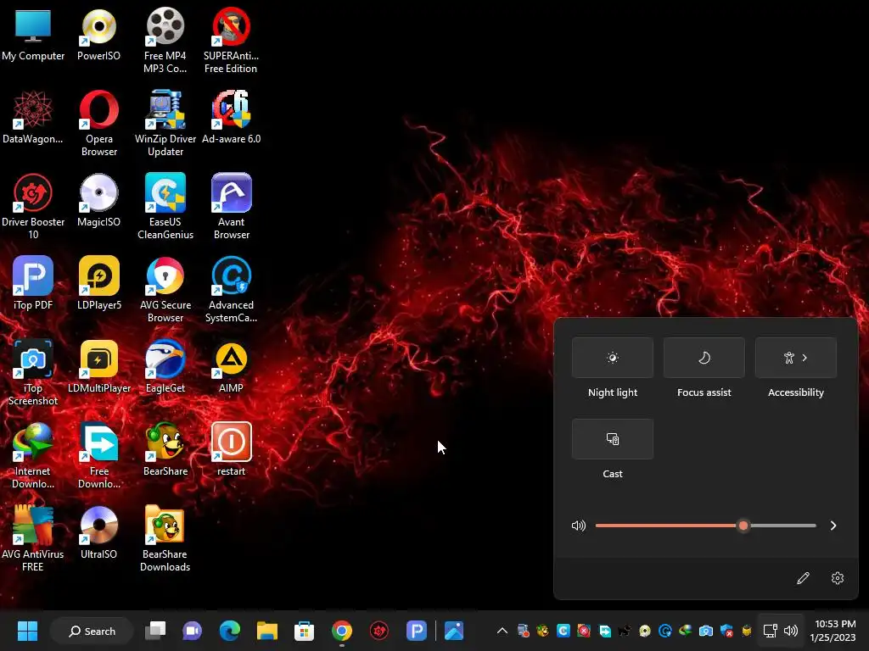Image resolution: width=869 pixels, height=651 pixels.
Task: Select the LDMultiPlayer shortcut
Action: tap(98, 366)
